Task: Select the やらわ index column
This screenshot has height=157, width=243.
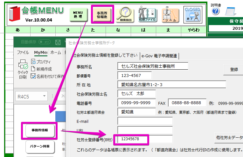Action: pyautogui.click(x=194, y=30)
